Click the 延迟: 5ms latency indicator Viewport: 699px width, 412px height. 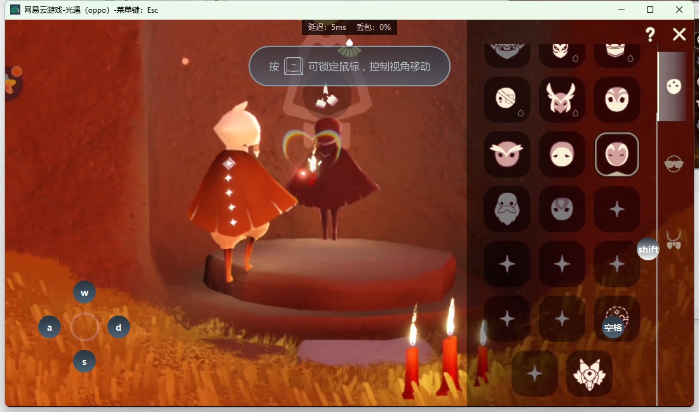(x=327, y=27)
